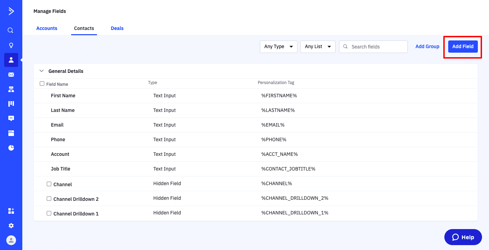Image resolution: width=489 pixels, height=250 pixels.
Task: Click the %CHANNEL% personalization tag
Action: pos(277,183)
